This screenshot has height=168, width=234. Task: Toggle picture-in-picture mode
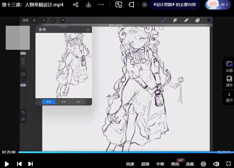coord(119,5)
